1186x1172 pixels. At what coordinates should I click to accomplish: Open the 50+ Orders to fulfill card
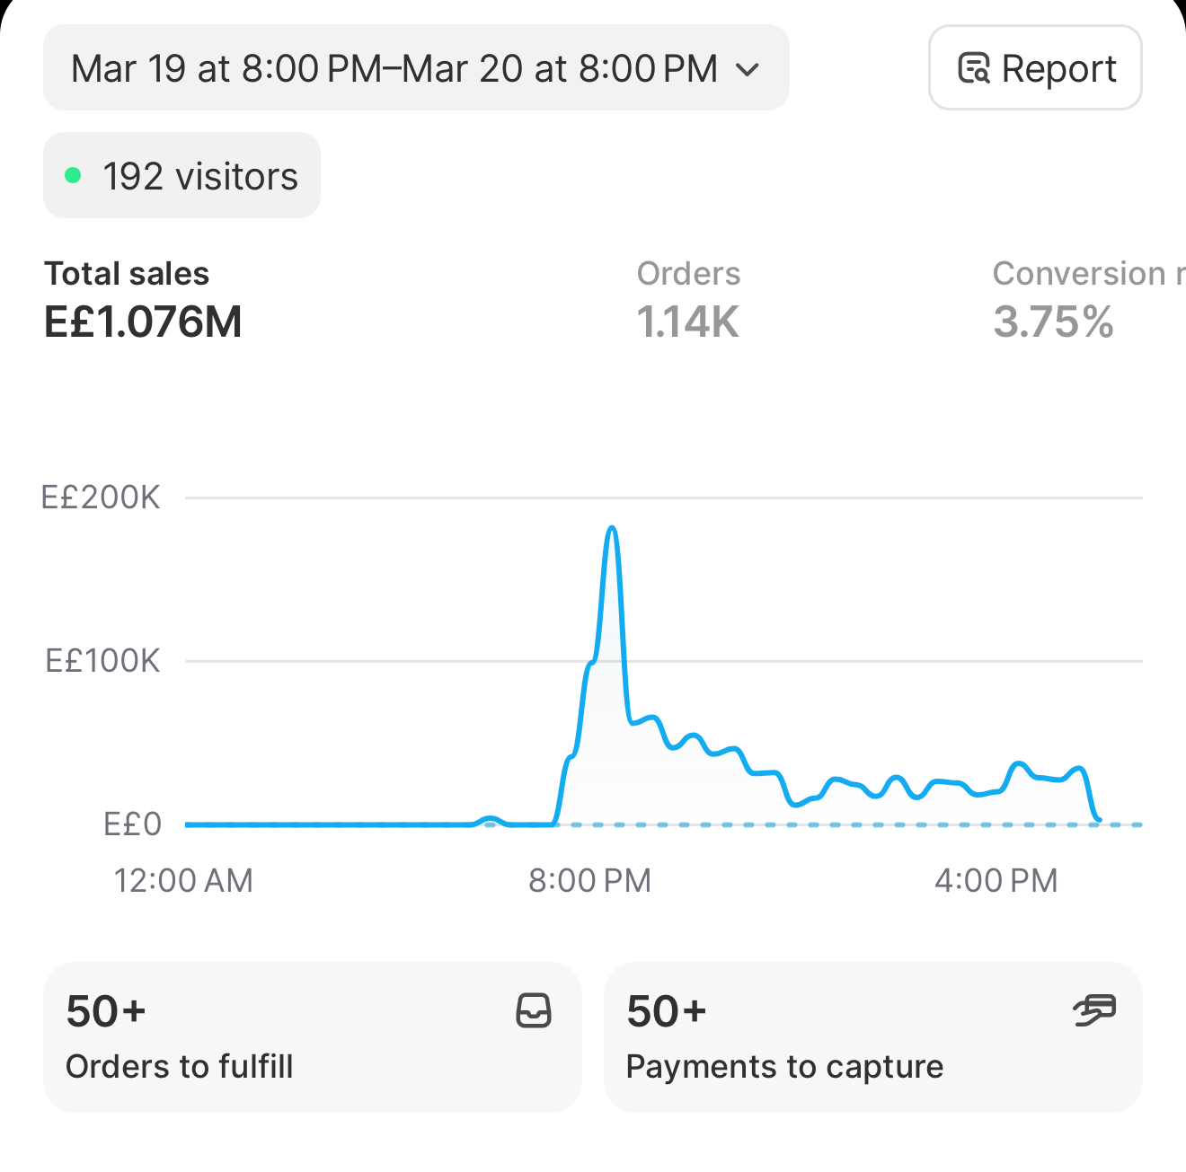pos(313,1037)
